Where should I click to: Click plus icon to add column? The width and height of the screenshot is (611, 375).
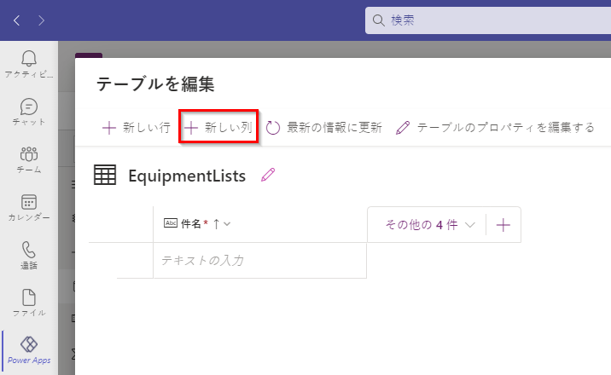[503, 225]
